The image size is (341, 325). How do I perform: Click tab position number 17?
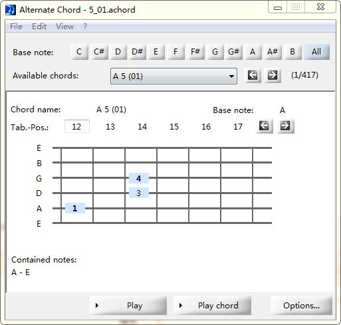point(238,127)
